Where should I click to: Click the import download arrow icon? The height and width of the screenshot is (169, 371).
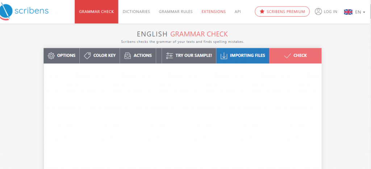(224, 55)
